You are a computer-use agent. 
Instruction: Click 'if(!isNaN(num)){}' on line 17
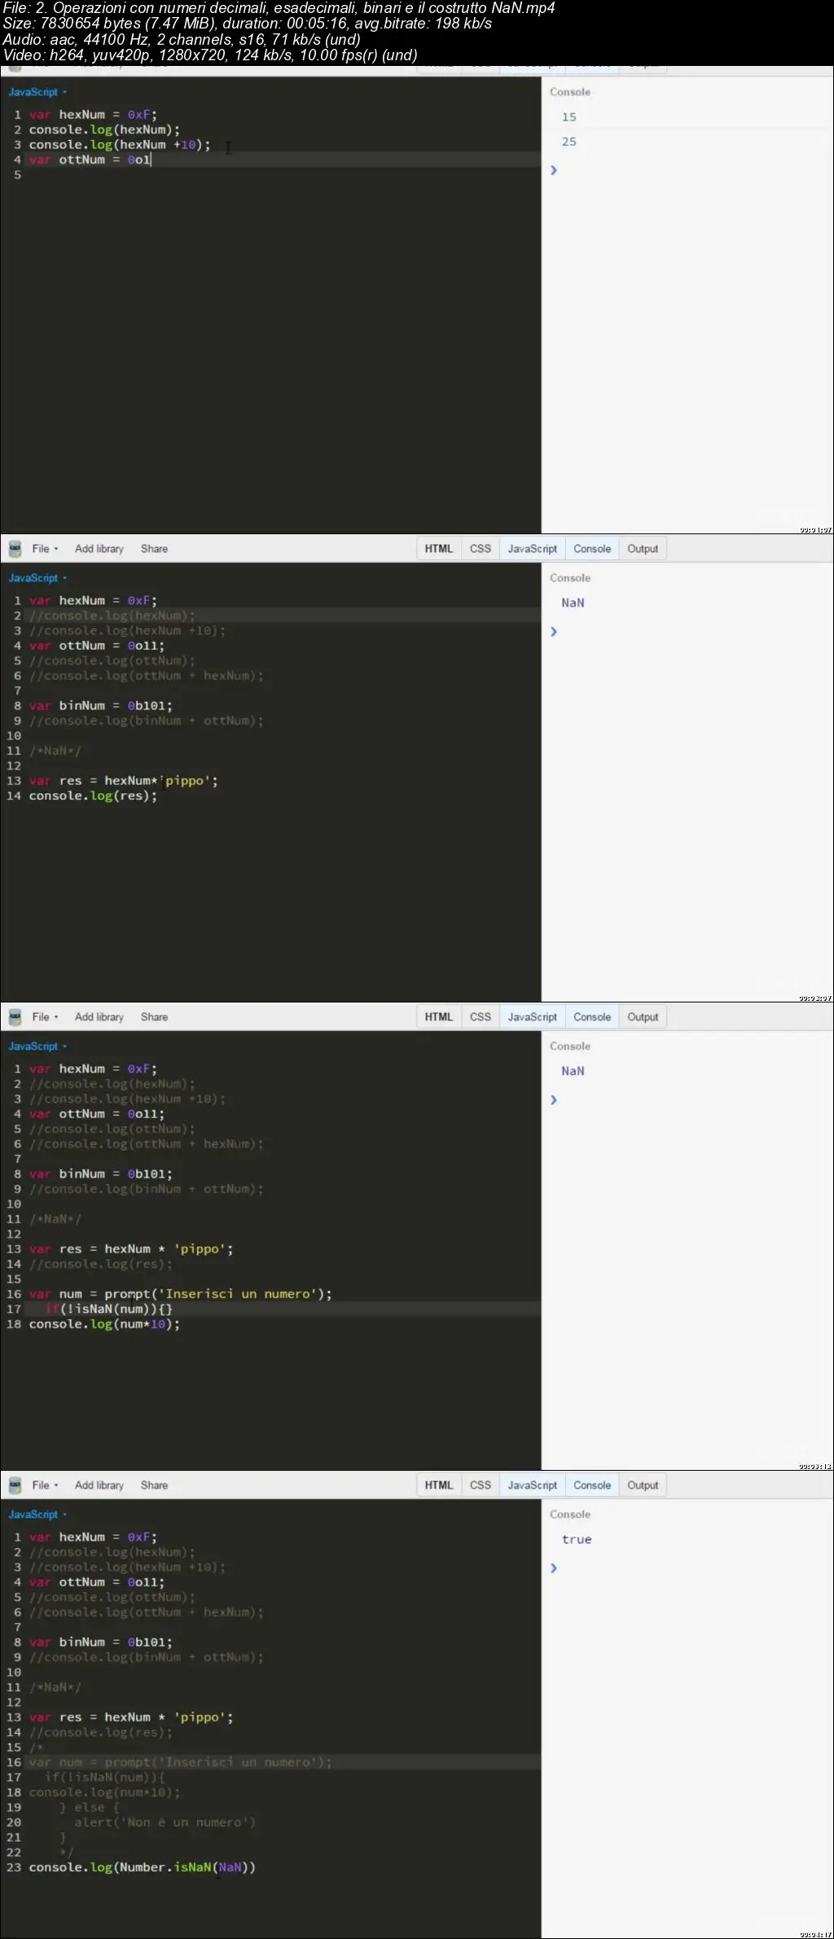[x=108, y=1309]
